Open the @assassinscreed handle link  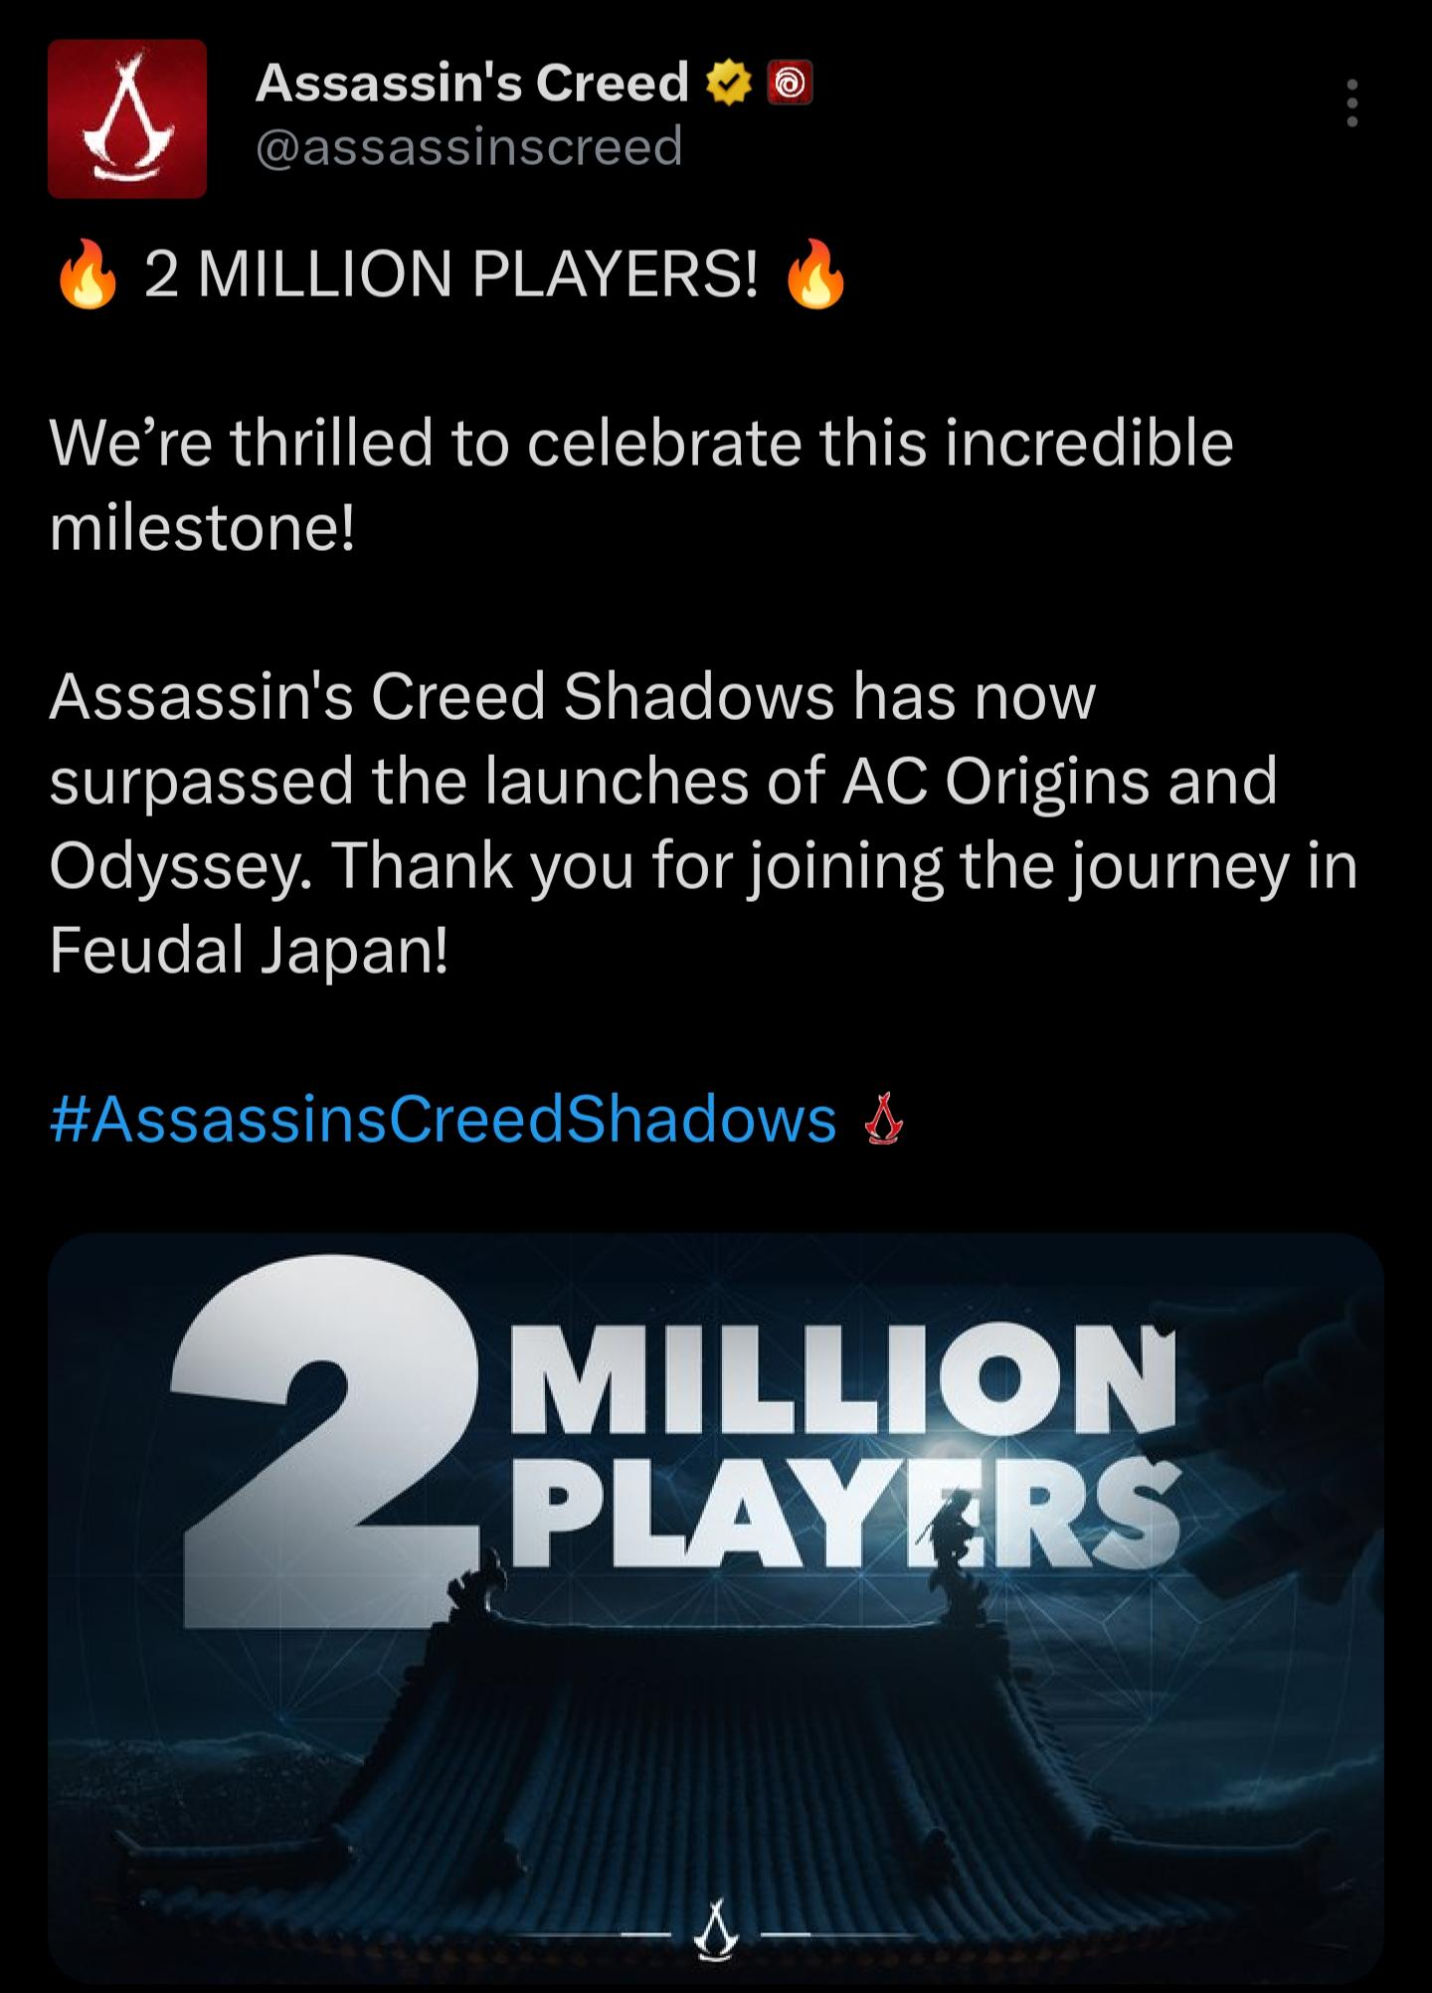point(469,146)
